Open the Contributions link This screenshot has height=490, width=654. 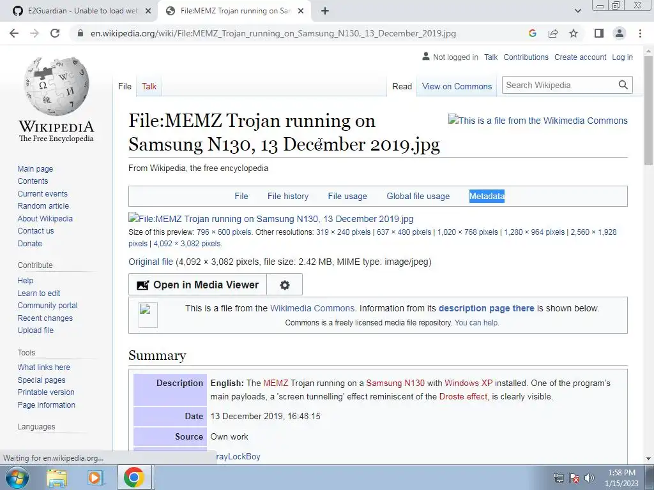[526, 57]
